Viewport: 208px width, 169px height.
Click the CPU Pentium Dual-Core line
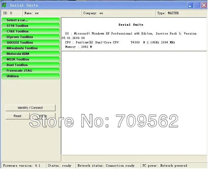(x=120, y=42)
